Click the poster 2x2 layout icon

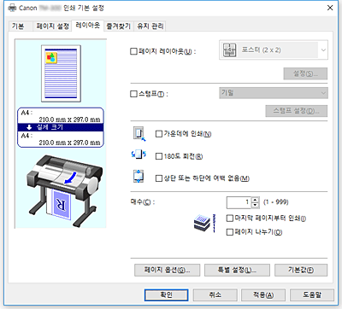point(229,50)
